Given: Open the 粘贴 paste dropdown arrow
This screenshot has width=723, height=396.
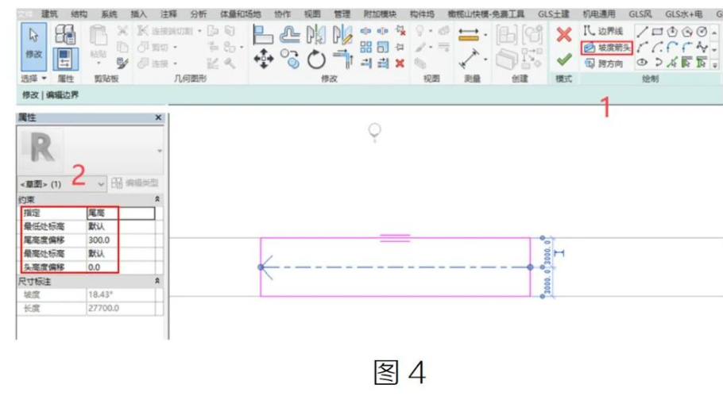Looking at the screenshot, I should pyautogui.click(x=99, y=63).
